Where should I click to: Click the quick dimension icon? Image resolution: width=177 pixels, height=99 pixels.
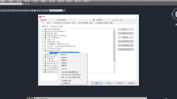pos(19,10)
